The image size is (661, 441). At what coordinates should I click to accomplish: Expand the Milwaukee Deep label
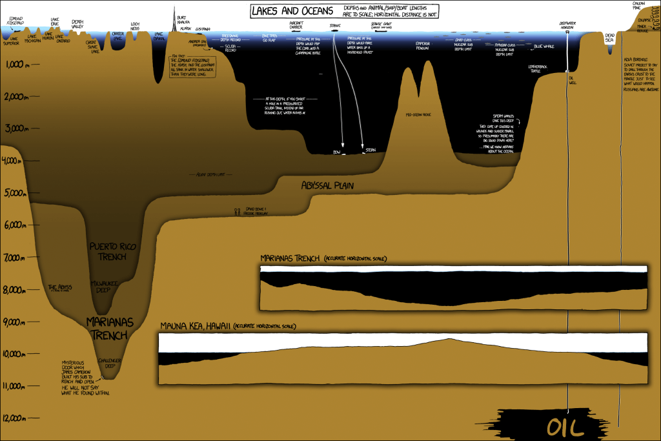(104, 286)
